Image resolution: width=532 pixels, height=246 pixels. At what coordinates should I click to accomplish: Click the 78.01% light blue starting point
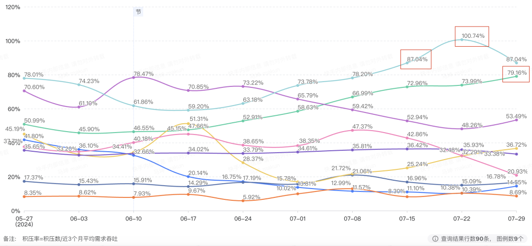(24, 78)
